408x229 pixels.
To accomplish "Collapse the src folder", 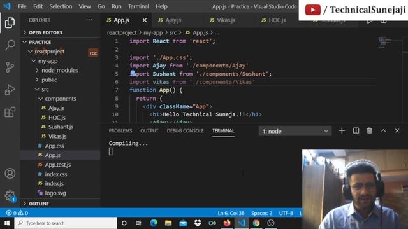I will pos(45,89).
